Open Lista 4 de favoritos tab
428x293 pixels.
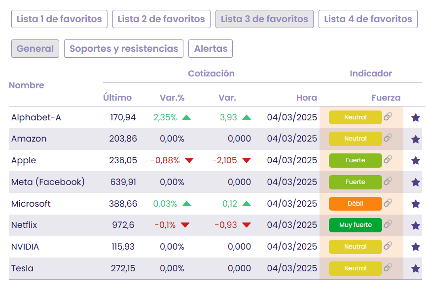(368, 19)
